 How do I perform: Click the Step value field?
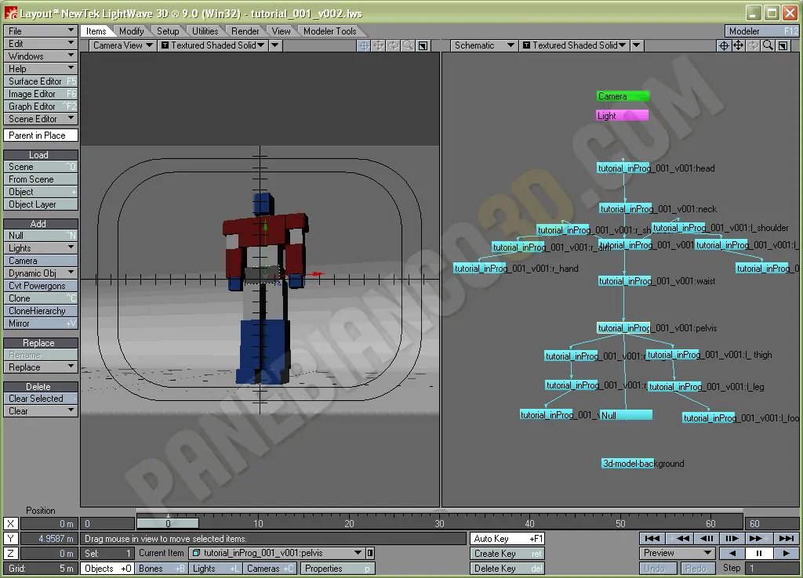pos(771,569)
